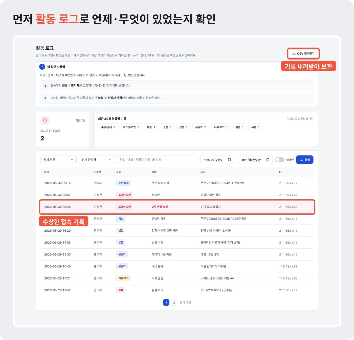The height and width of the screenshot is (340, 354).
Task: Open the 전체 분류 dropdown
Action: [58, 160]
